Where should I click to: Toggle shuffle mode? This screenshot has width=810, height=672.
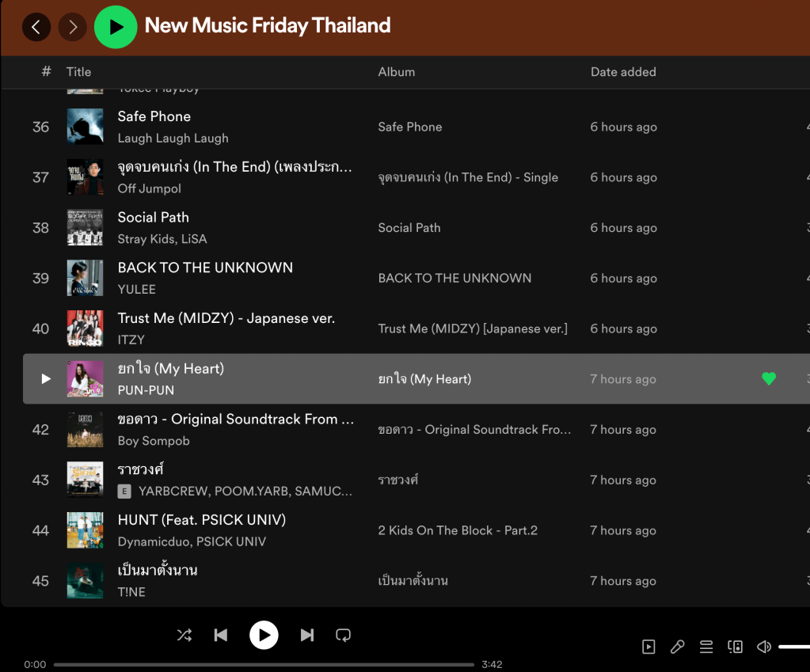click(x=184, y=635)
